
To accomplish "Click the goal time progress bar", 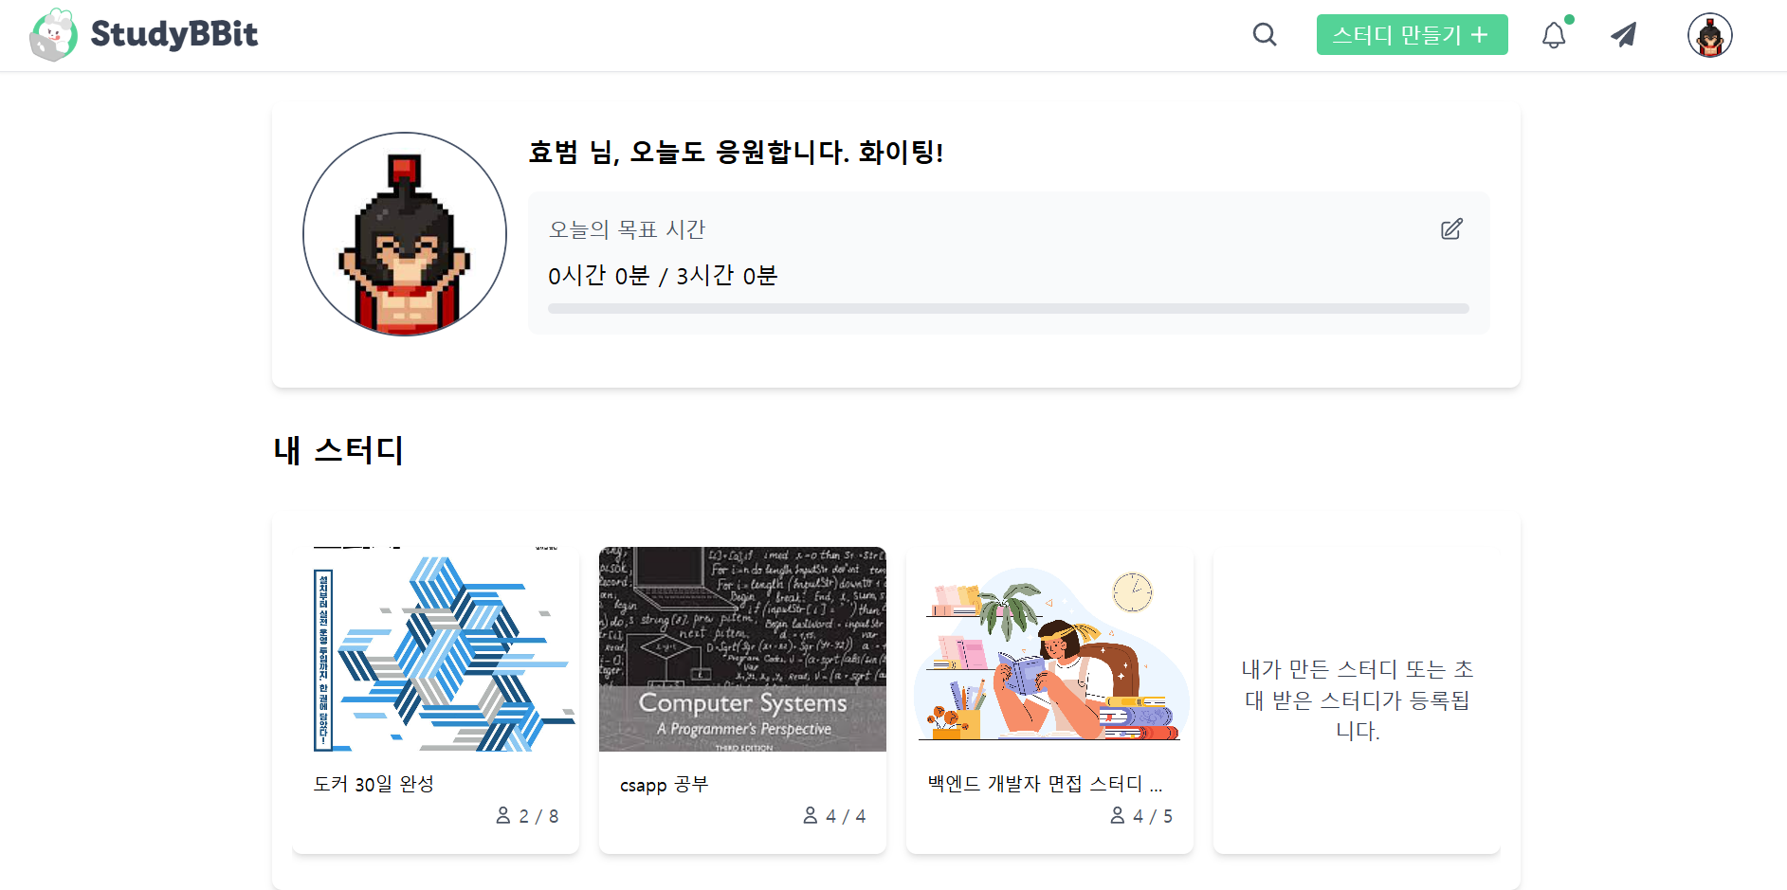I will [x=1009, y=308].
